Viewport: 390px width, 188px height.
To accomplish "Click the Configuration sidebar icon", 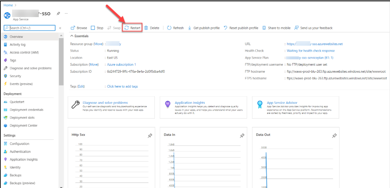I will [5, 144].
